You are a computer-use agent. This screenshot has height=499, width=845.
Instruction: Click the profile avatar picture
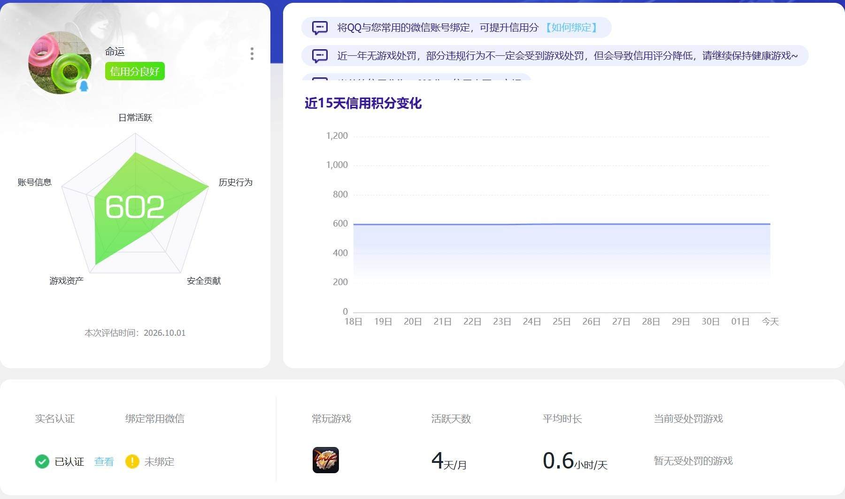[60, 62]
